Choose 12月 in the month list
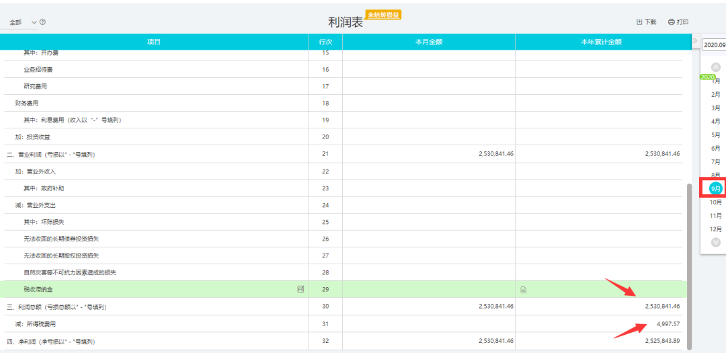This screenshot has height=353, width=726. [716, 229]
